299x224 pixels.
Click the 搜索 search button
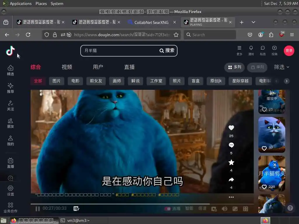pyautogui.click(x=167, y=50)
